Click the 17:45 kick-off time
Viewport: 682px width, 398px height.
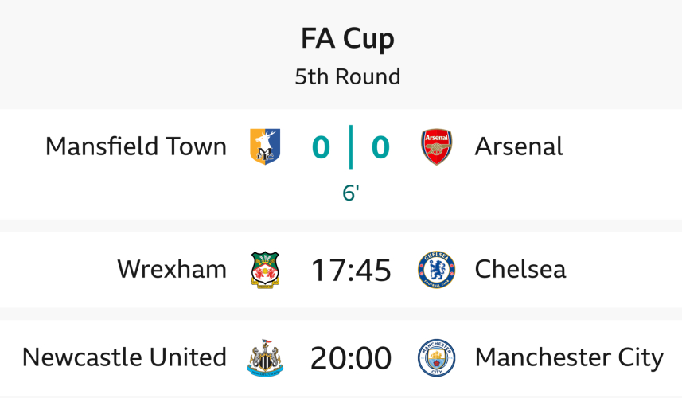tap(351, 271)
